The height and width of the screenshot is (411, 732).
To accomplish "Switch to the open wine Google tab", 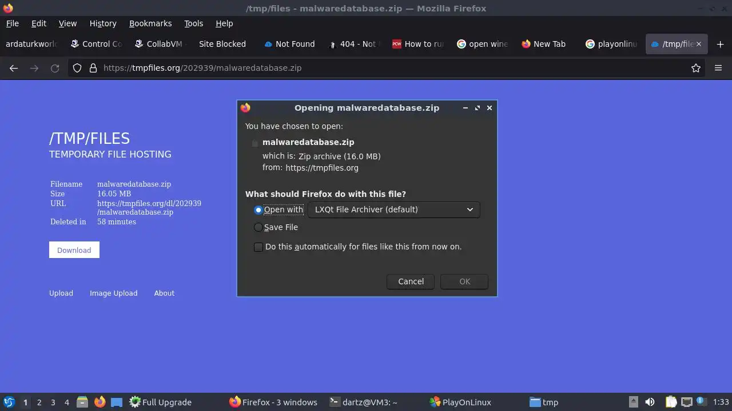I will (x=484, y=44).
